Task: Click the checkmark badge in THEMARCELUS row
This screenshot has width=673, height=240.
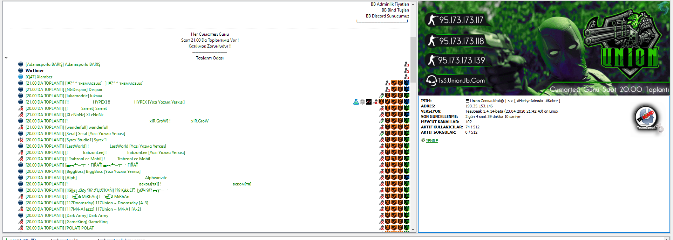Action: 394,83
